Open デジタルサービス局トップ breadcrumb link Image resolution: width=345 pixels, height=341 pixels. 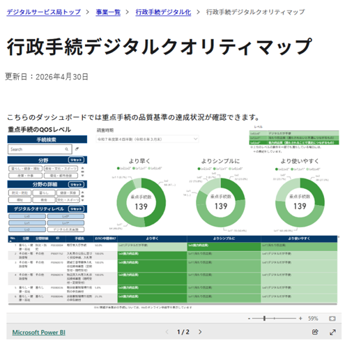pyautogui.click(x=44, y=12)
